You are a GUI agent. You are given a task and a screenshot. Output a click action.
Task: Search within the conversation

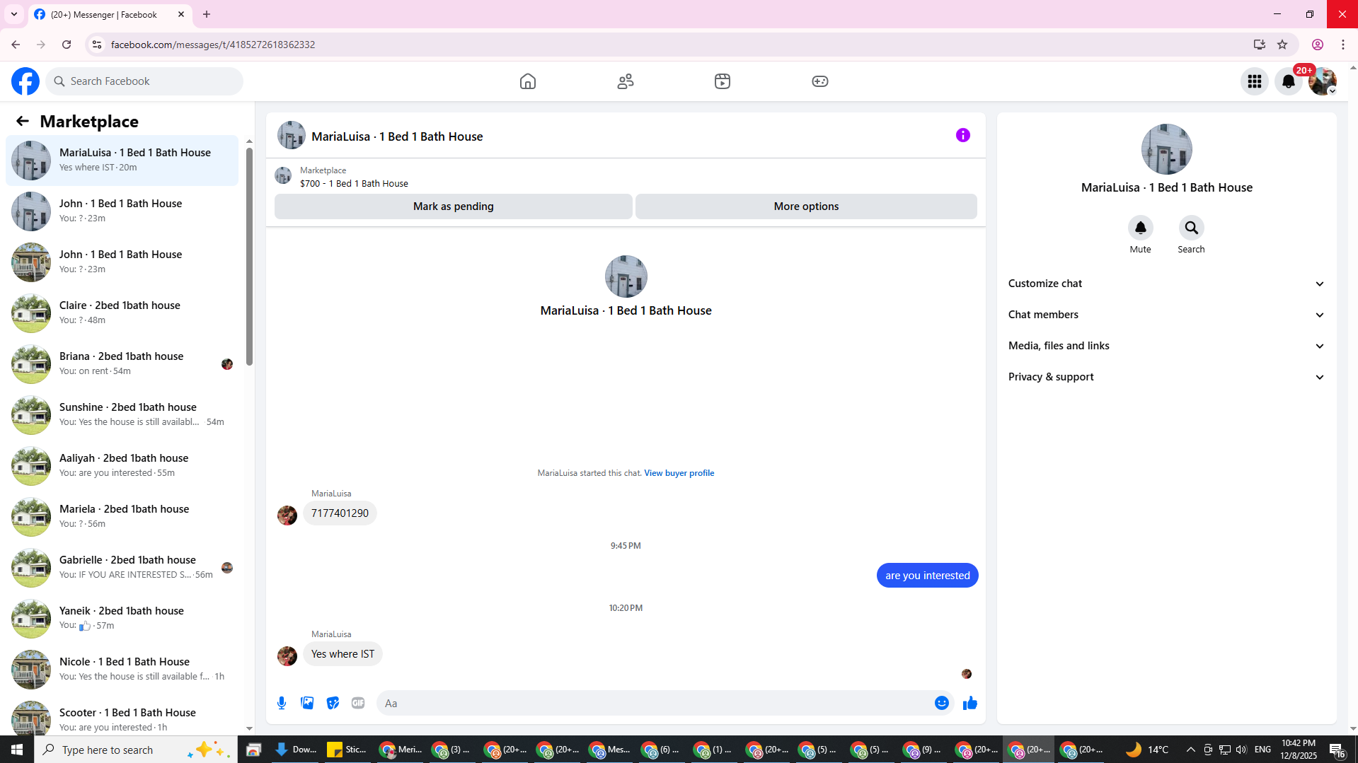[1191, 228]
